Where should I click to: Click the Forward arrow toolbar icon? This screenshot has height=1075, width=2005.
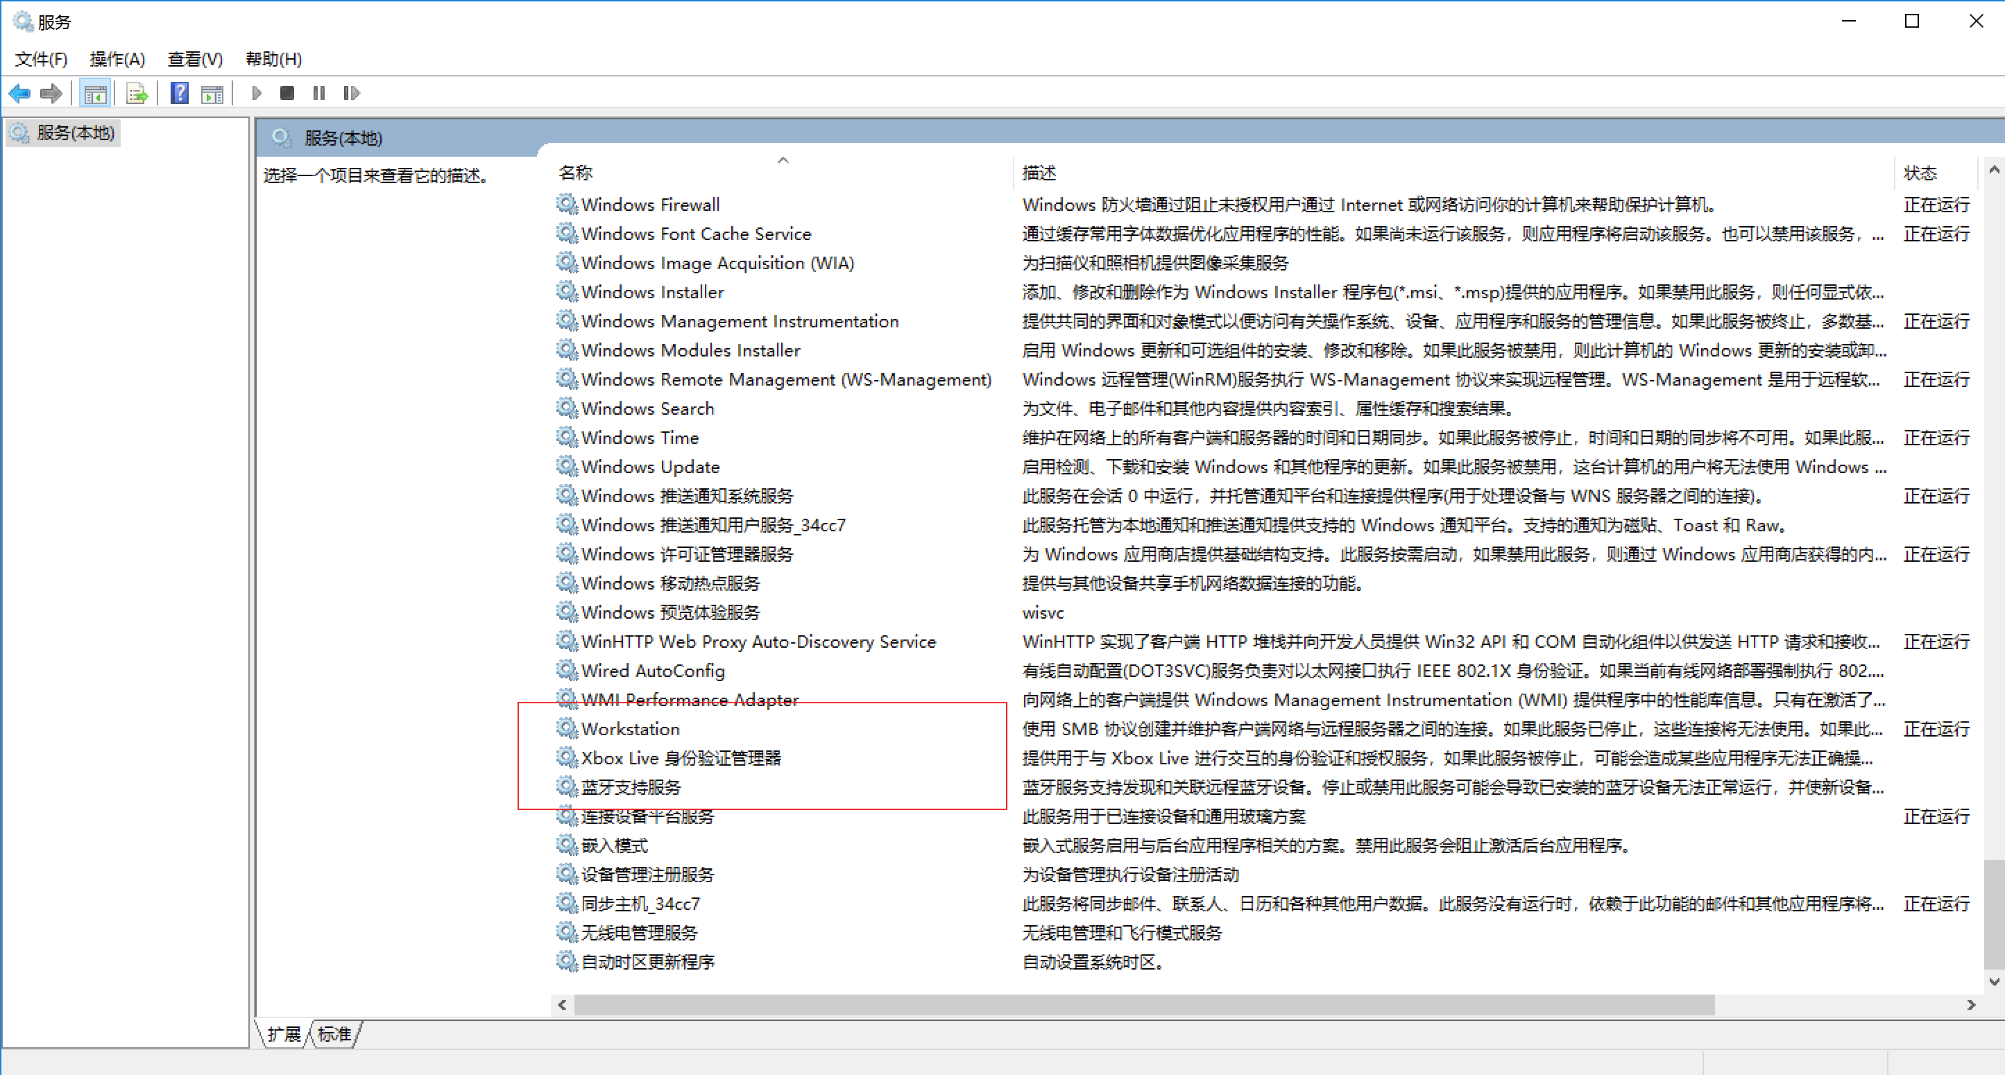click(x=51, y=94)
